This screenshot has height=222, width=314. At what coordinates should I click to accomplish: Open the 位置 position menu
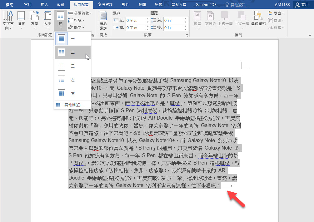197,20
